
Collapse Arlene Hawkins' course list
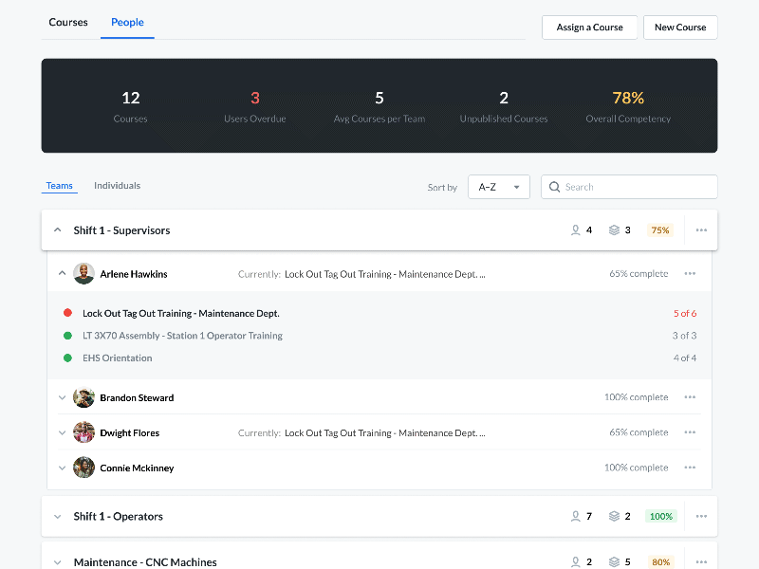tap(62, 273)
